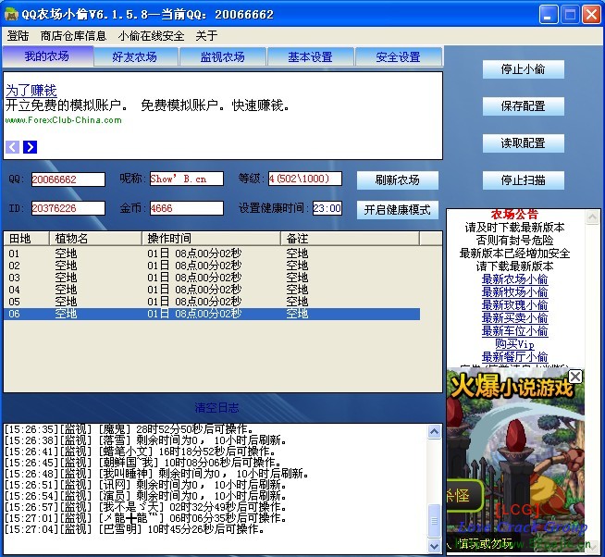Click the log entry for 我叫睡神

[x=156, y=474]
